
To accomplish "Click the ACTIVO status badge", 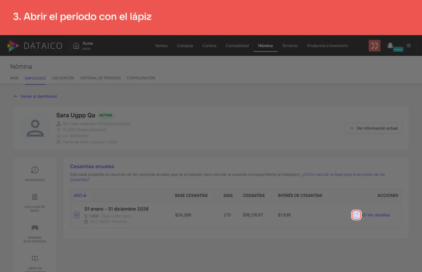I will point(106,115).
